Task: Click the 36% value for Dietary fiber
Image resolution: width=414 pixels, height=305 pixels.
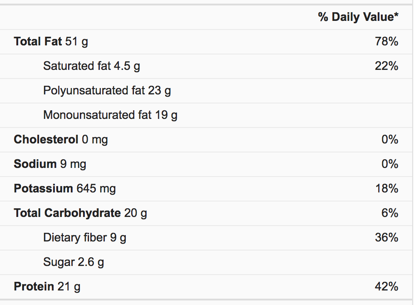Action: 387,238
